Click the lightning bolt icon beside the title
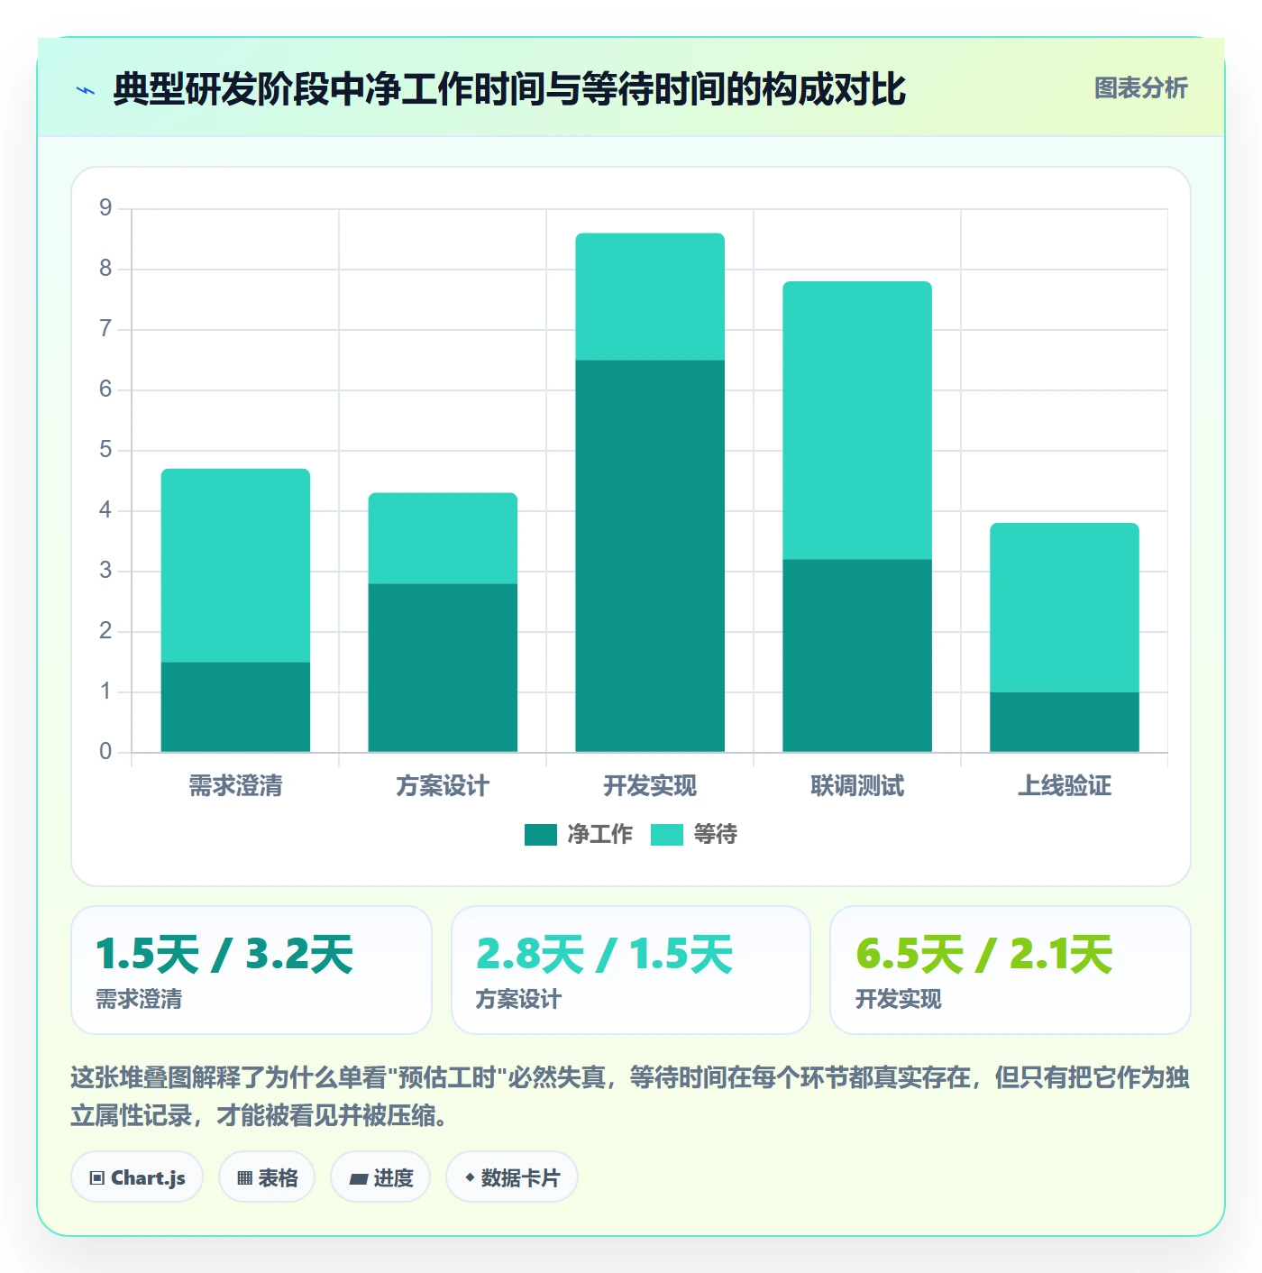 click(86, 90)
